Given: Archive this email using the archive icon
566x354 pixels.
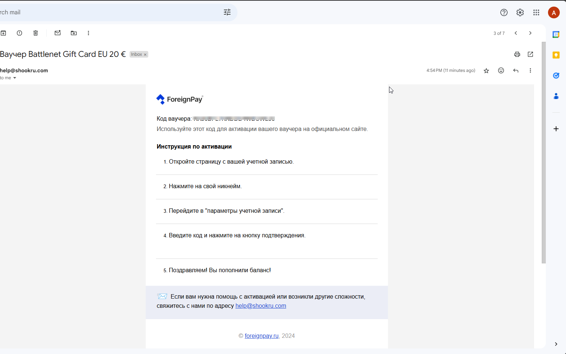Looking at the screenshot, I should click(3, 33).
